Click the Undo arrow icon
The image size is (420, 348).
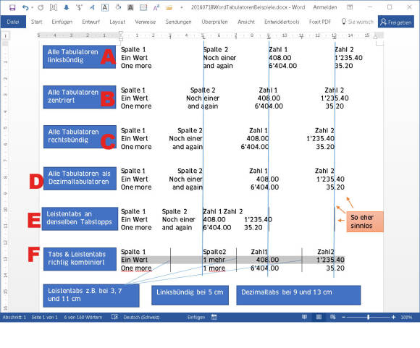click(25, 8)
